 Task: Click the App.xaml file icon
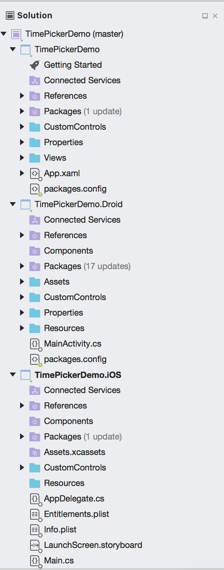(35, 173)
